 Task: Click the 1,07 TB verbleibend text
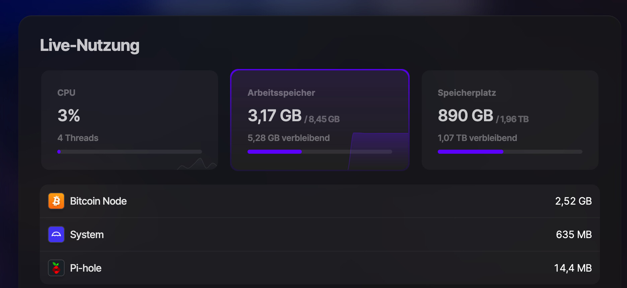[477, 138]
